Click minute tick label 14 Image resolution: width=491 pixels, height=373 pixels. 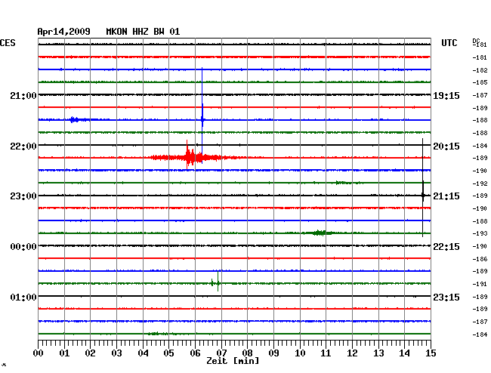(404, 353)
